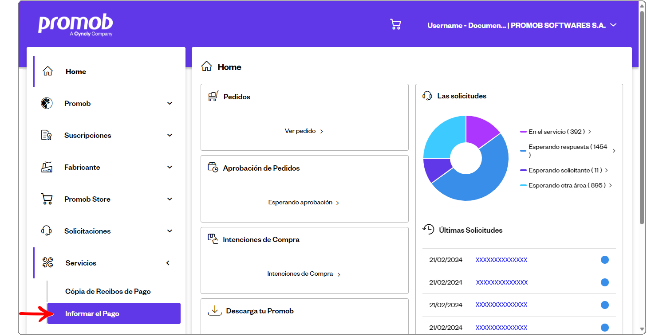Click the scrollbar down arrow
Viewport: 647px width, 336px height.
click(x=642, y=329)
